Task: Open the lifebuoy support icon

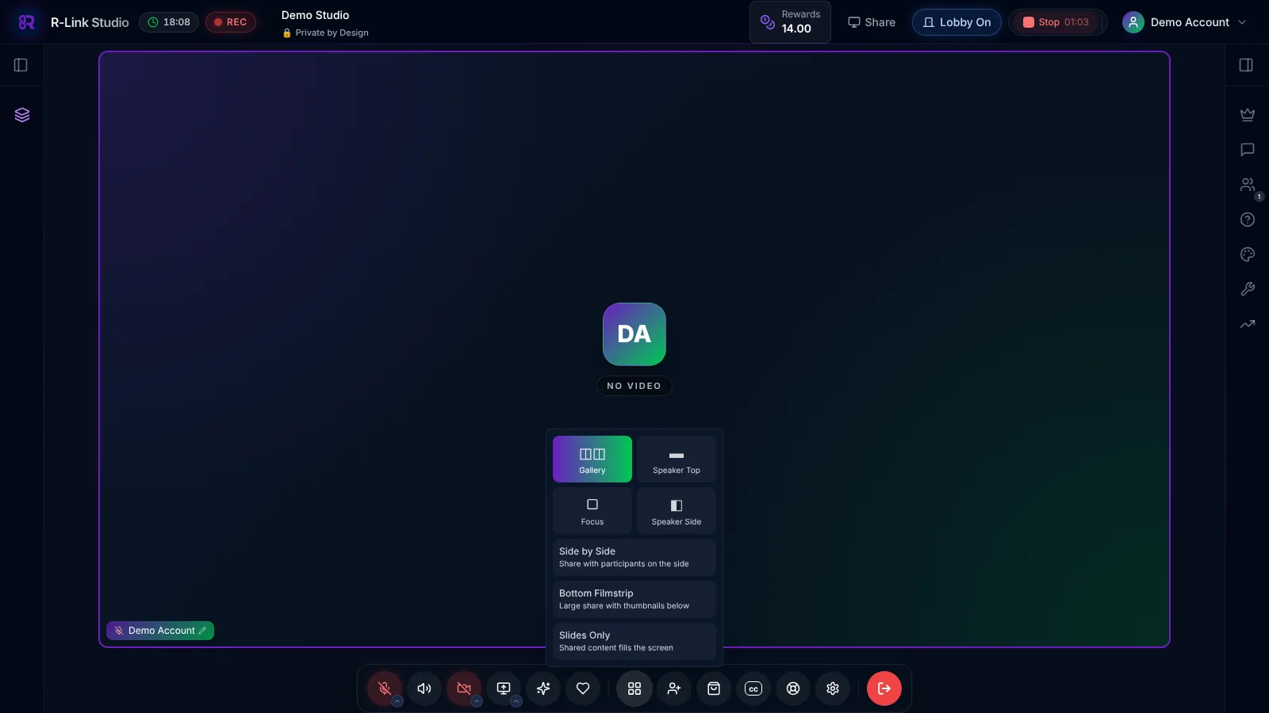Action: click(x=793, y=688)
